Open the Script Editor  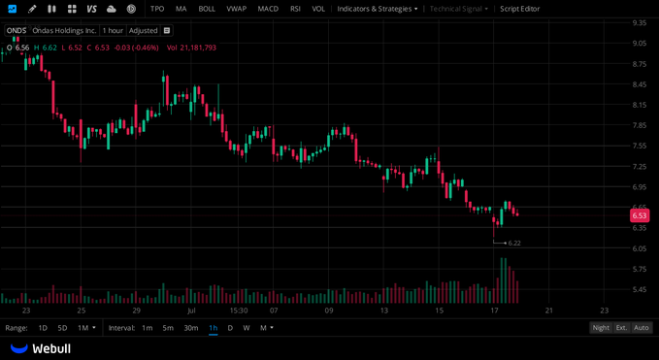520,9
